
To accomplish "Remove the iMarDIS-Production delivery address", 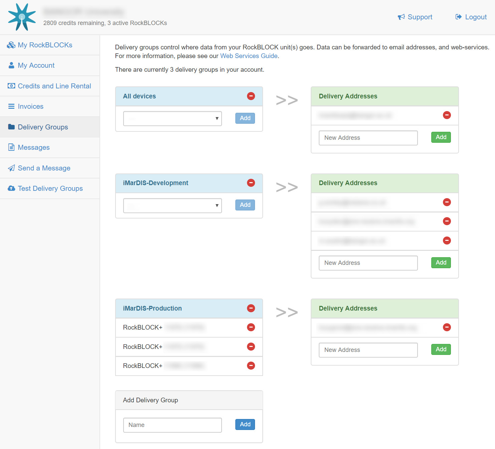I will (x=447, y=327).
